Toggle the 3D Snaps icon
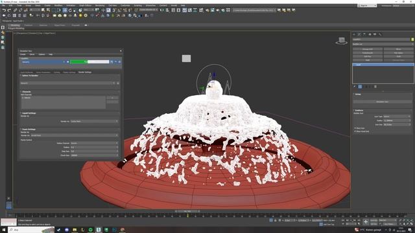415x233 pixels. pyautogui.click(x=114, y=10)
